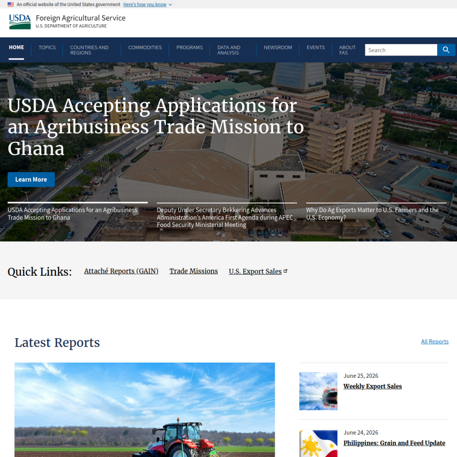
Task: Click the tractor field feature image
Action: (145, 410)
